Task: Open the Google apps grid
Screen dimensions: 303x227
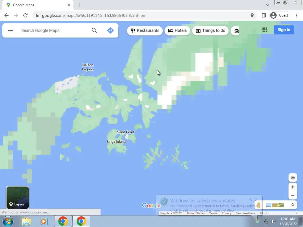Action: click(x=265, y=30)
